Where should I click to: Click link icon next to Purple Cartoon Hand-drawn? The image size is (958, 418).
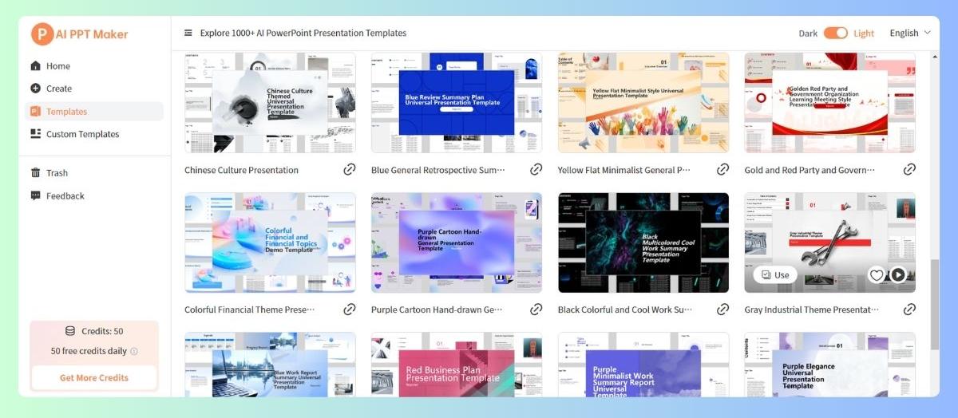[536, 310]
